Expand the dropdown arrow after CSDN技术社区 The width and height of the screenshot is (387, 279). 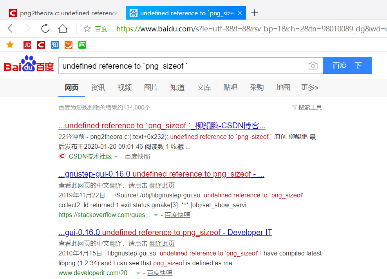[116, 157]
